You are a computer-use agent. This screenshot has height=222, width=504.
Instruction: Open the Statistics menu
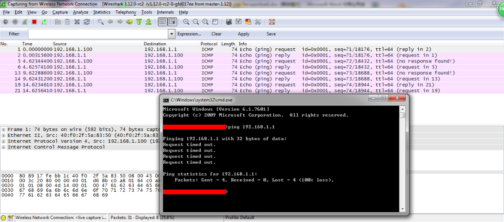(102, 12)
